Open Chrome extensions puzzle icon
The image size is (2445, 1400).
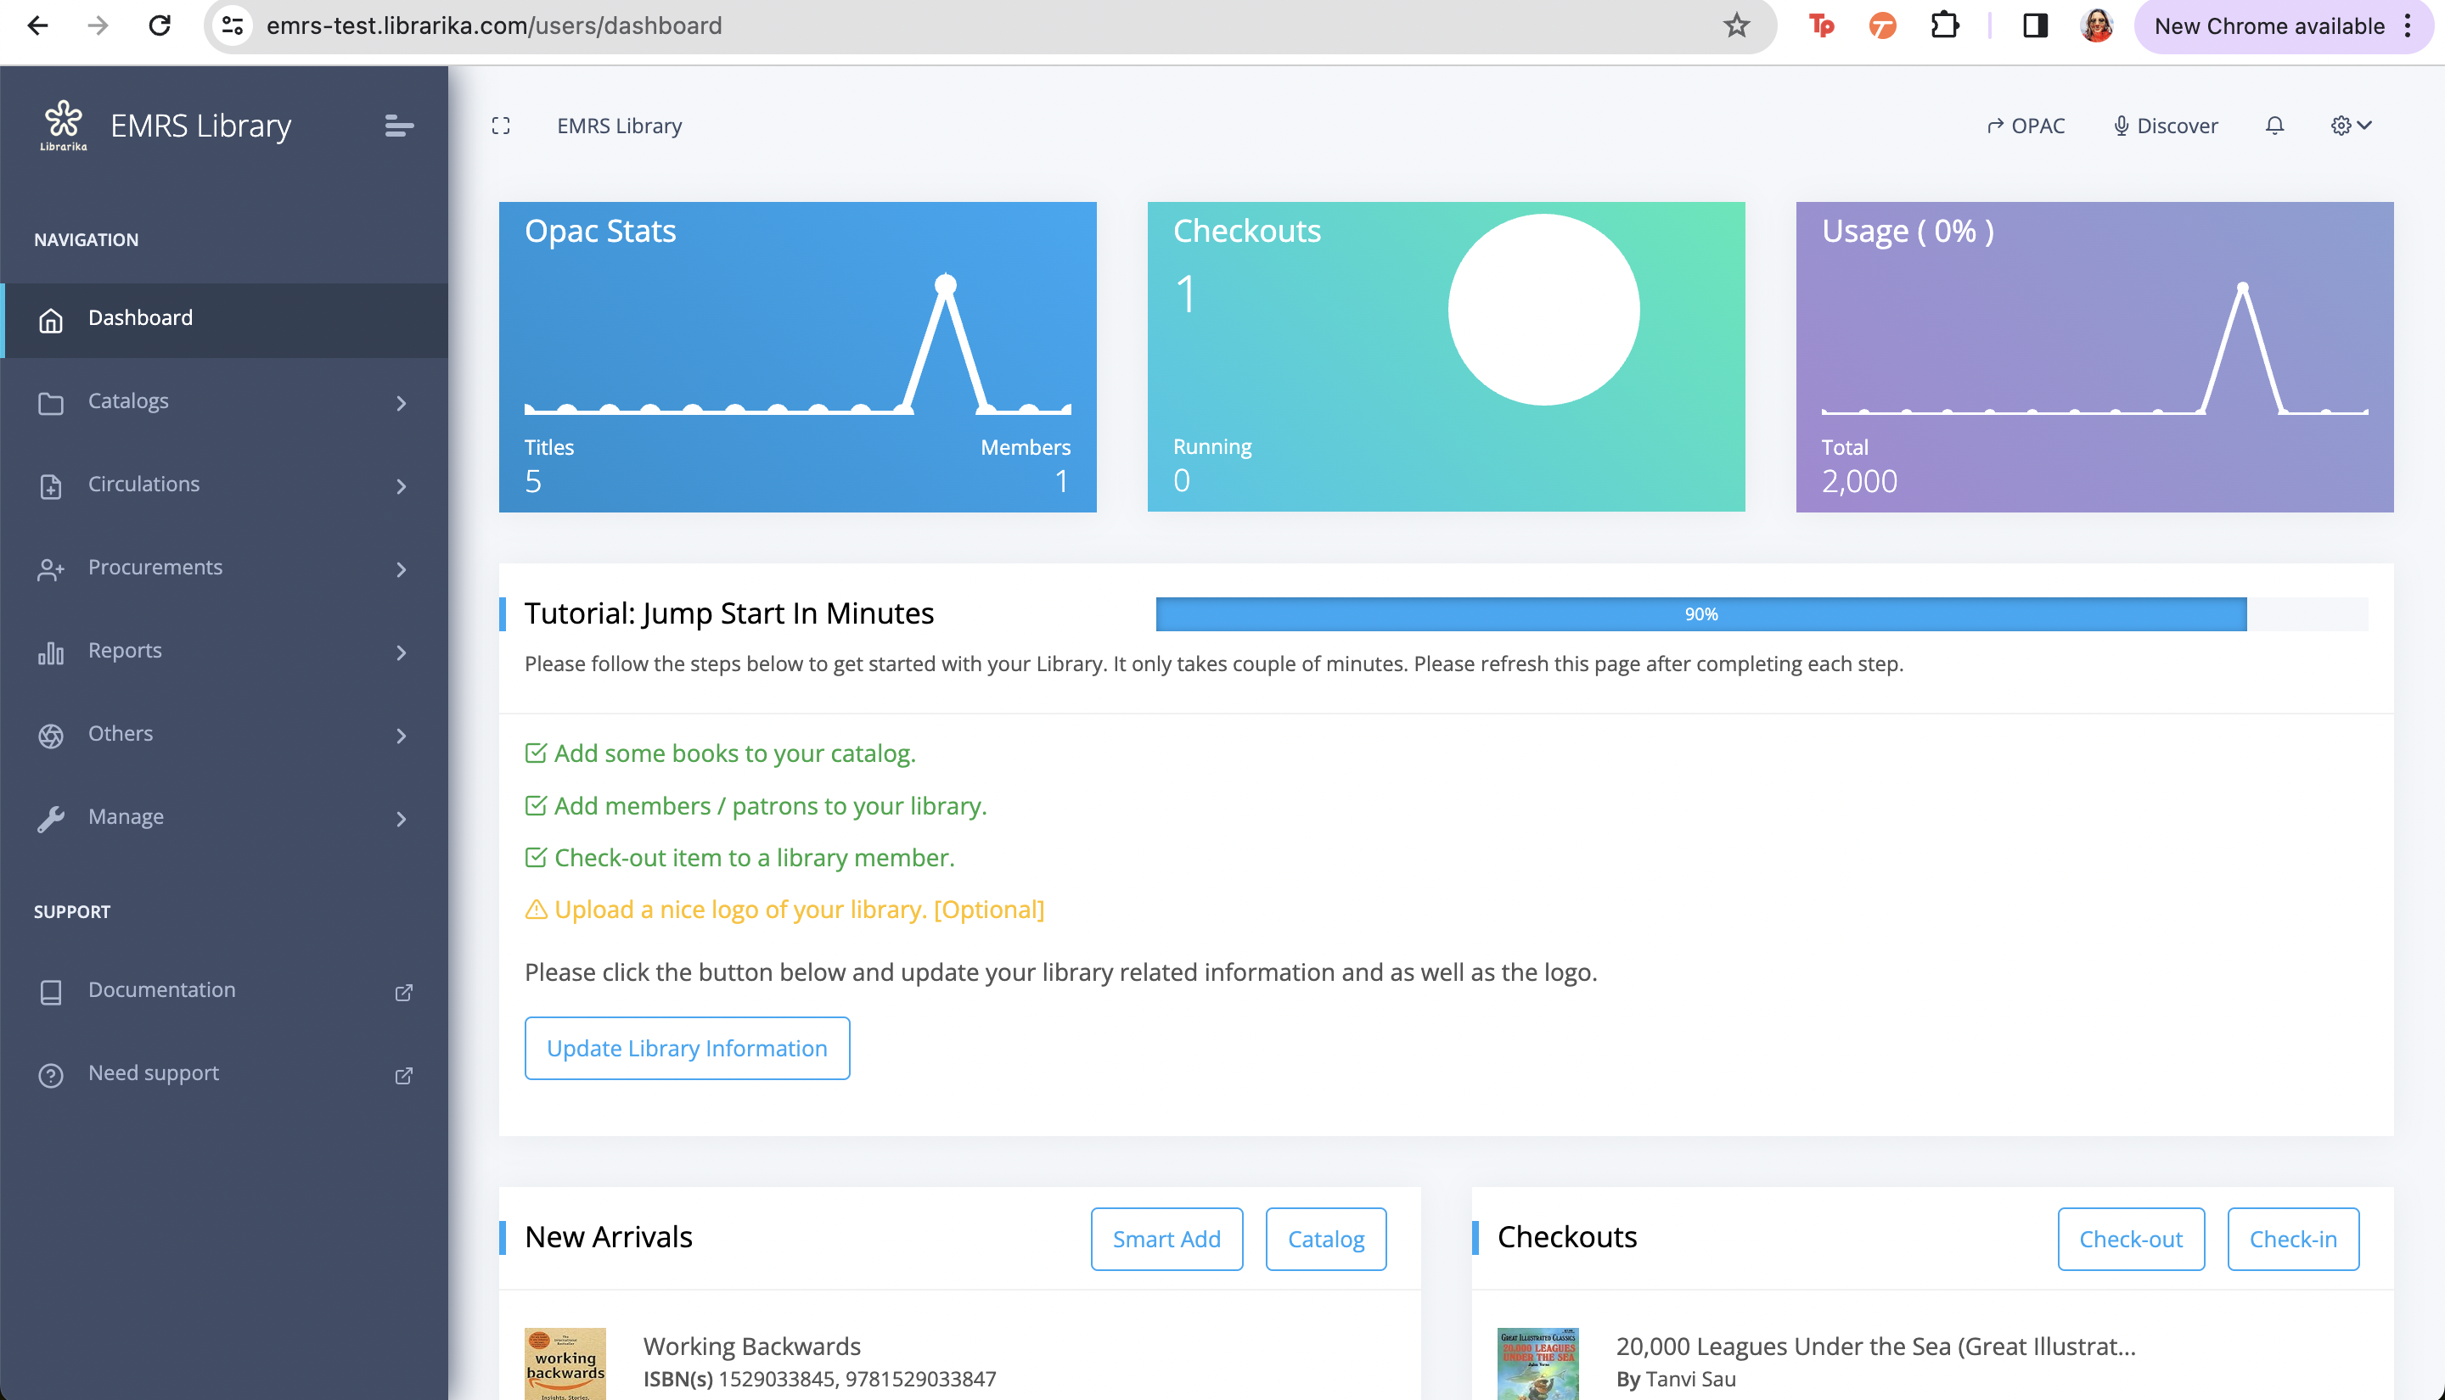[1945, 26]
